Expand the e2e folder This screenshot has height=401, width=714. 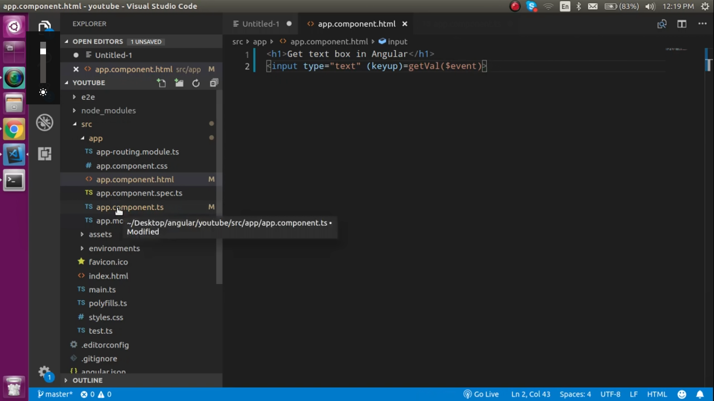click(x=88, y=97)
